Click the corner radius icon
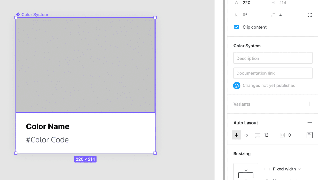 tap(273, 15)
